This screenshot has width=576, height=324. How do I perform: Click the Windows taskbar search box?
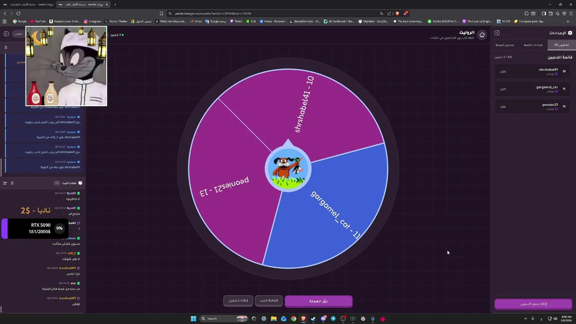coord(224,319)
